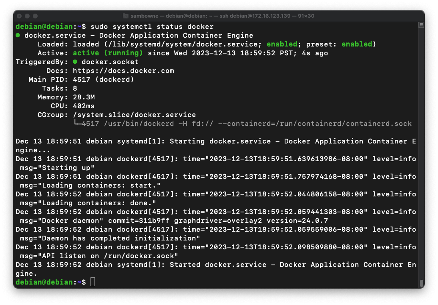Click 'Main PID: 4517 (dockerd)' line
Image resolution: width=438 pixels, height=305 pixels.
81,79
